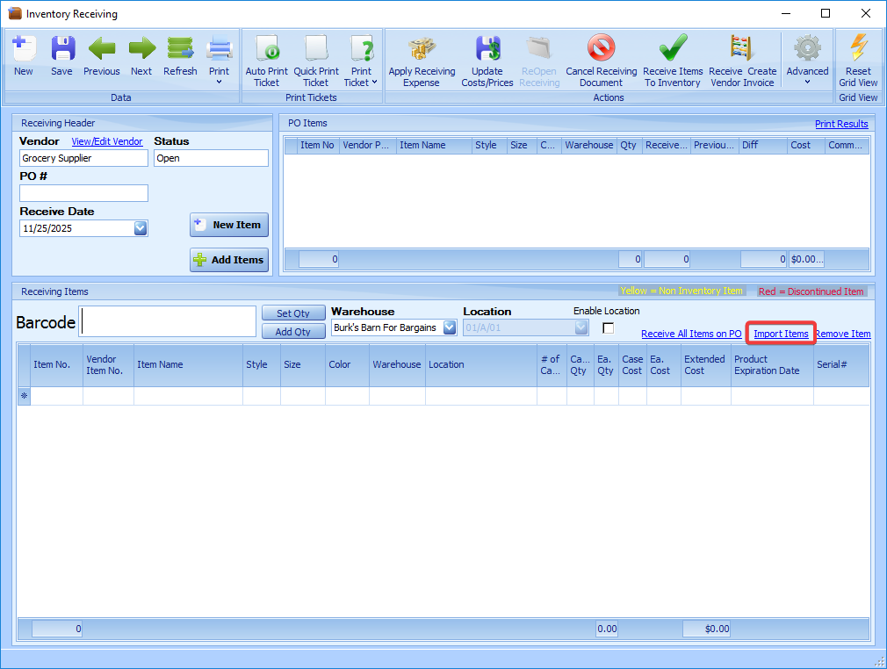Open the Print Ticket dropdown
The image size is (887, 669).
pos(361,60)
